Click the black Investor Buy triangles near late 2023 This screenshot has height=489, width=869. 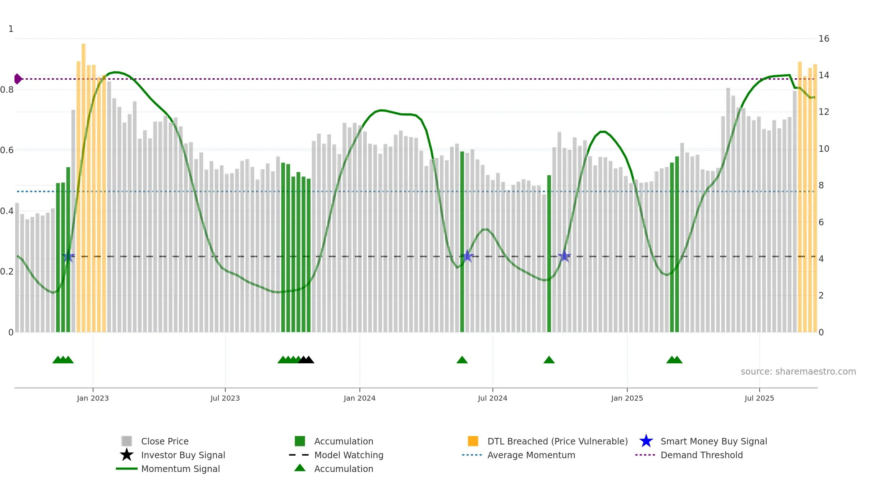coord(306,360)
